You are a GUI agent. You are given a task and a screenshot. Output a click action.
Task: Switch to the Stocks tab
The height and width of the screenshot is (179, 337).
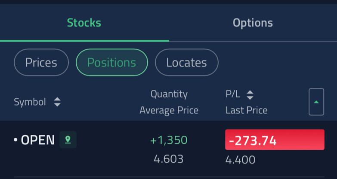click(84, 23)
